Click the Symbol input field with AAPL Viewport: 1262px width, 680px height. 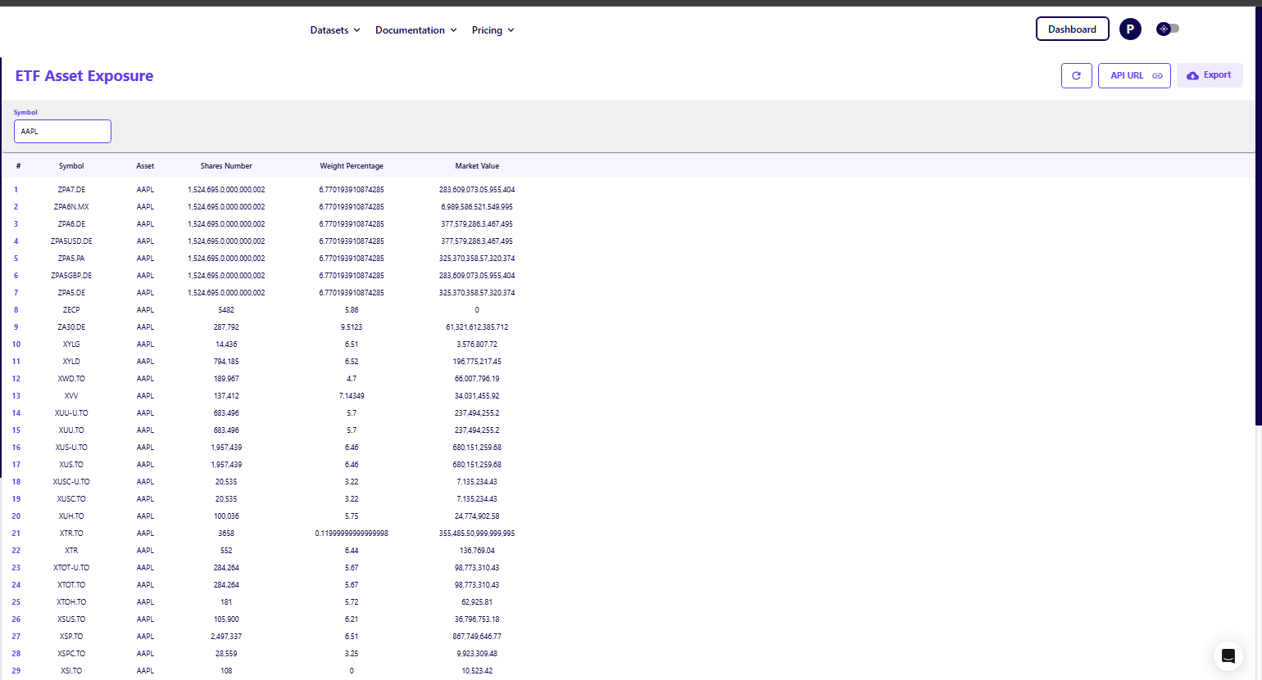coord(62,131)
